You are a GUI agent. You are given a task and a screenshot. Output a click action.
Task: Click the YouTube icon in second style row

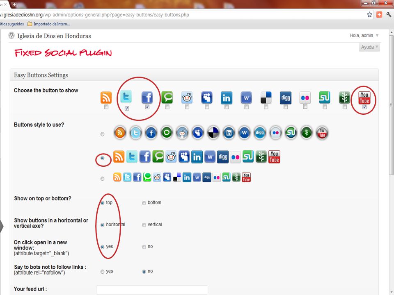(274, 157)
